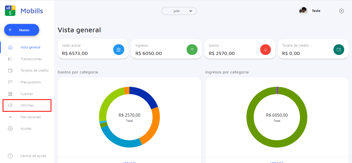Click the green up-arrow Ingresos icon
Viewport: 352px width, 163px height.
pyautogui.click(x=192, y=50)
